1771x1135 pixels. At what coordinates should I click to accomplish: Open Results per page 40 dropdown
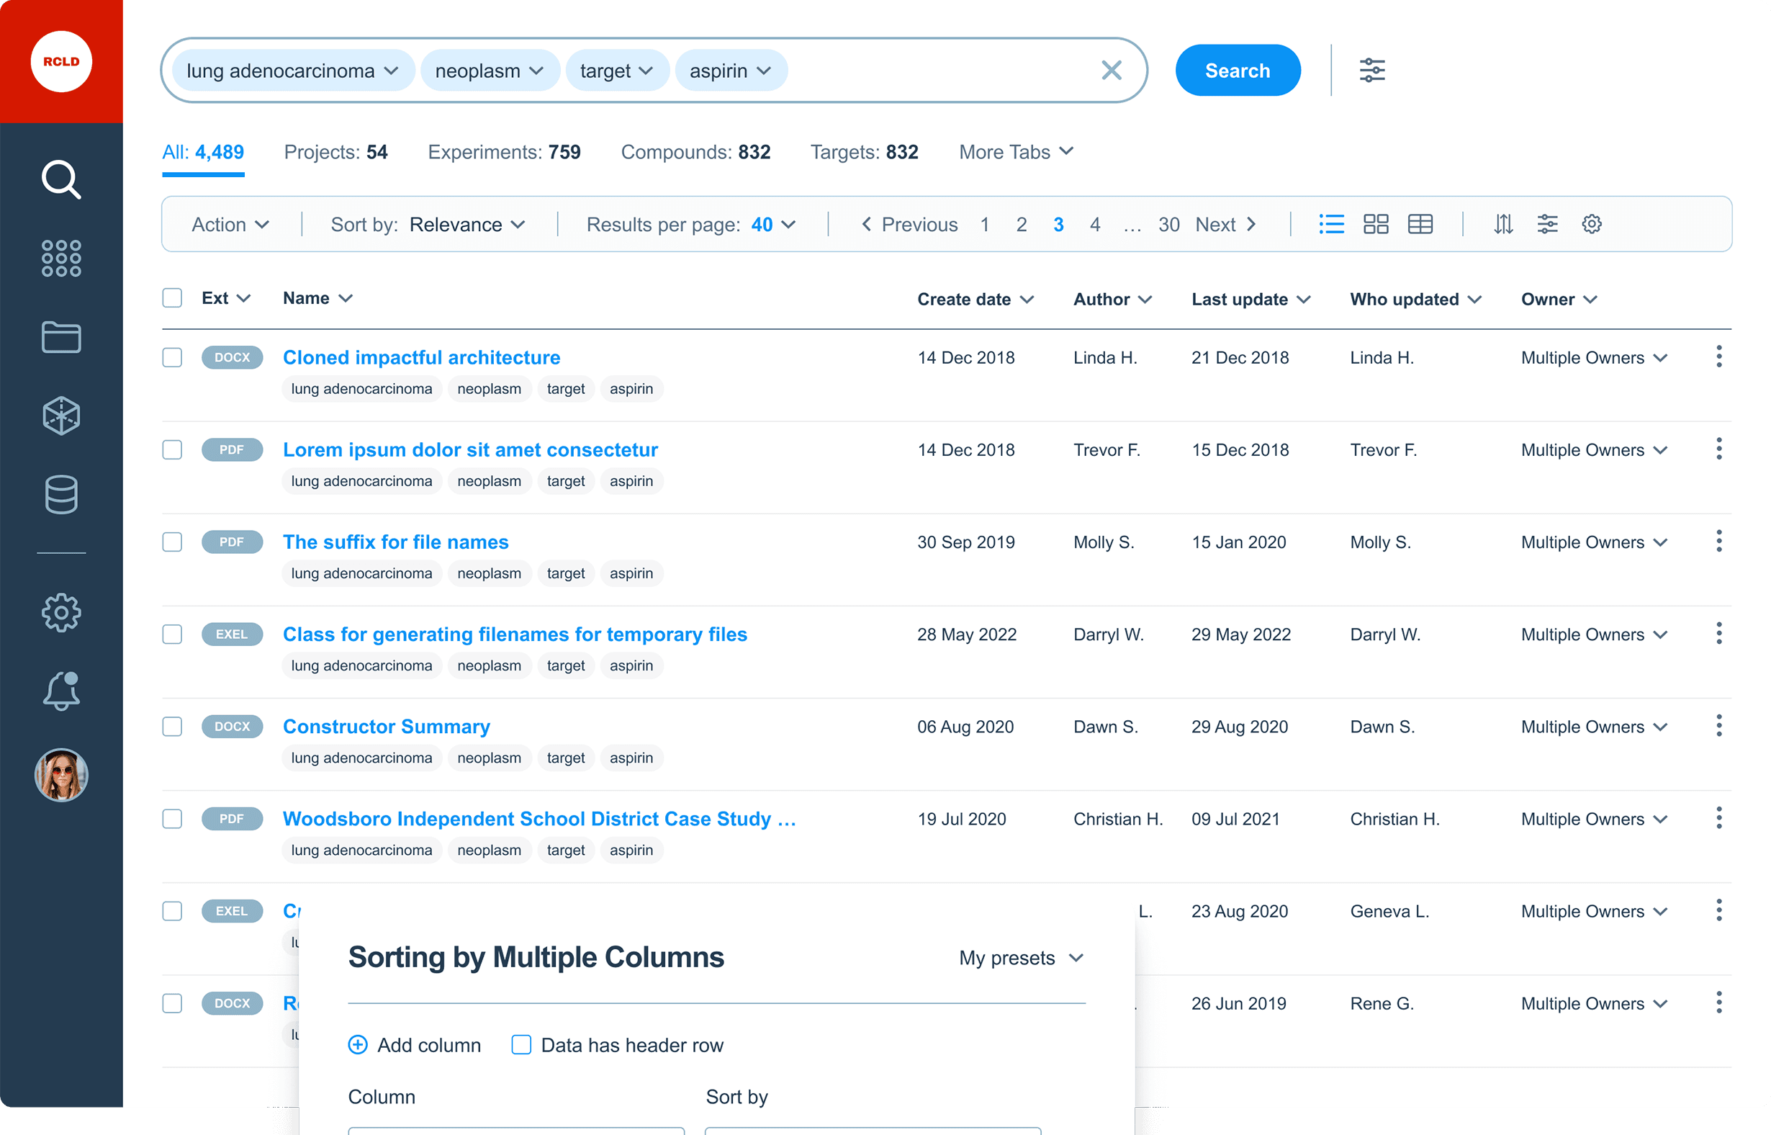(772, 225)
